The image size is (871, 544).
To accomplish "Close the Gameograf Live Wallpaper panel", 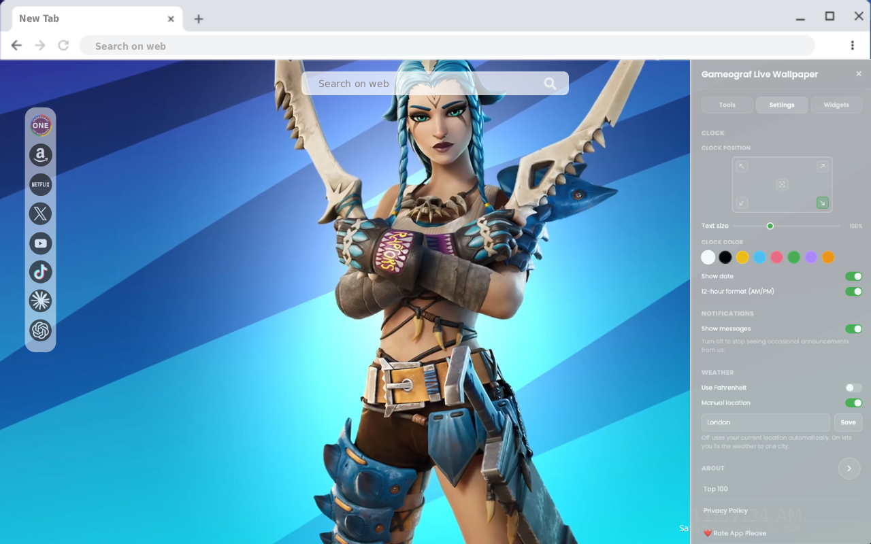I will point(859,73).
